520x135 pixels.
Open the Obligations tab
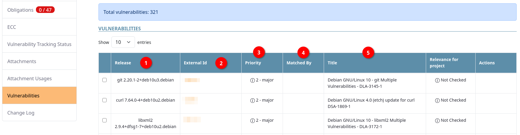click(x=21, y=10)
